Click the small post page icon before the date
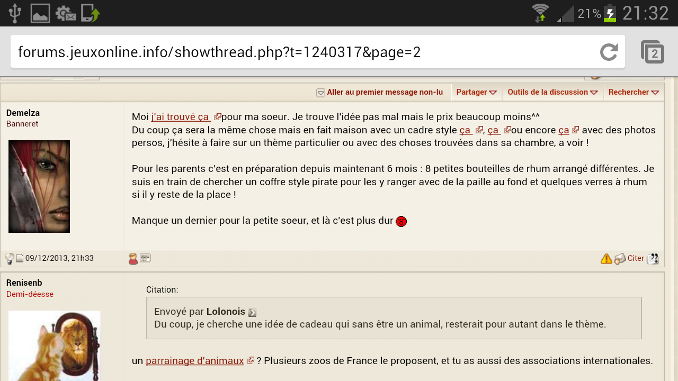 point(20,259)
